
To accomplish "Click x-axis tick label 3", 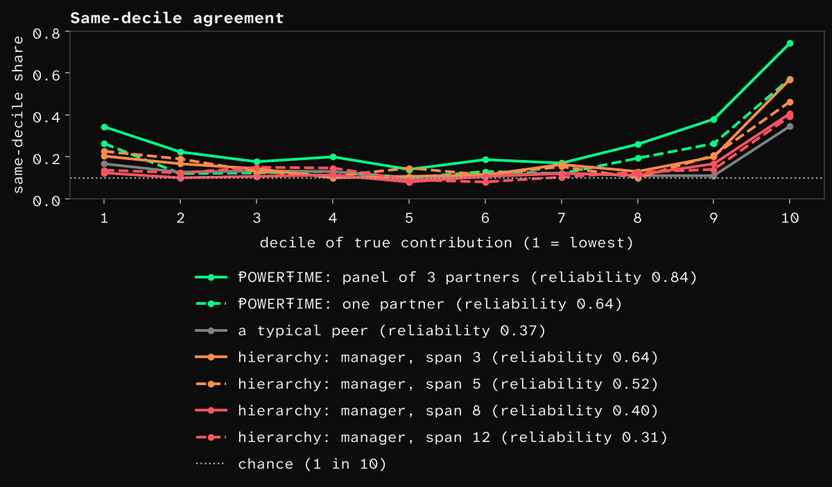I will (257, 217).
